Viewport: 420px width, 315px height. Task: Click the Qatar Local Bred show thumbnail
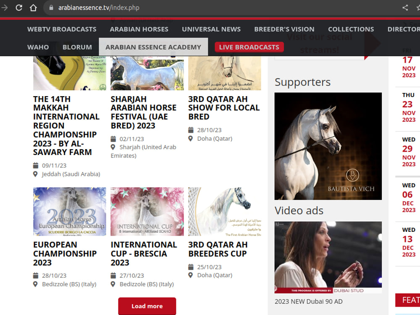pos(224,73)
